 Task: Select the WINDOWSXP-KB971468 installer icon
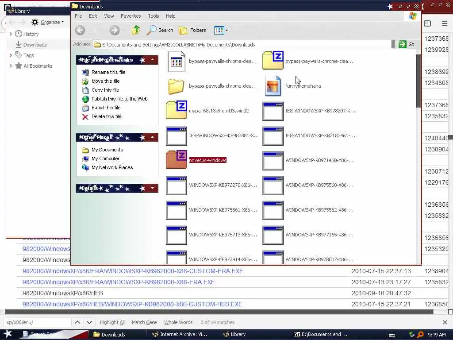click(x=273, y=161)
